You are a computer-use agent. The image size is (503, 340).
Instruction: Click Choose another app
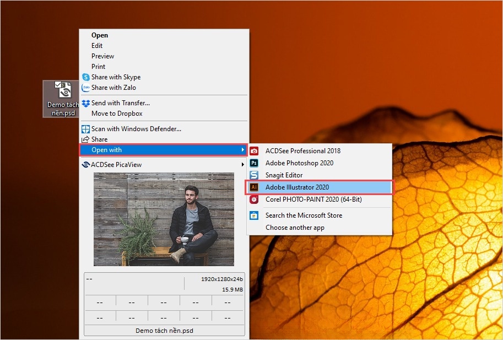[295, 228]
